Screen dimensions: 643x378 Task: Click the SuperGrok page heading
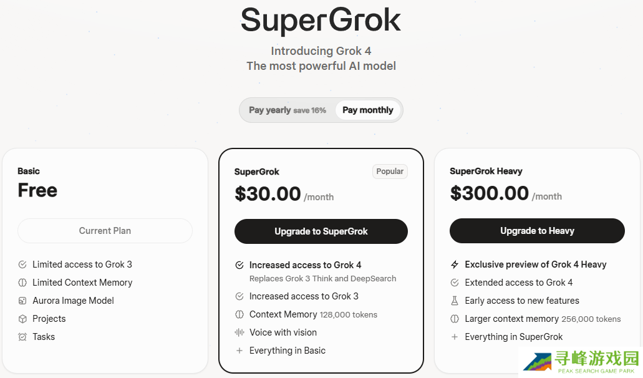point(321,20)
